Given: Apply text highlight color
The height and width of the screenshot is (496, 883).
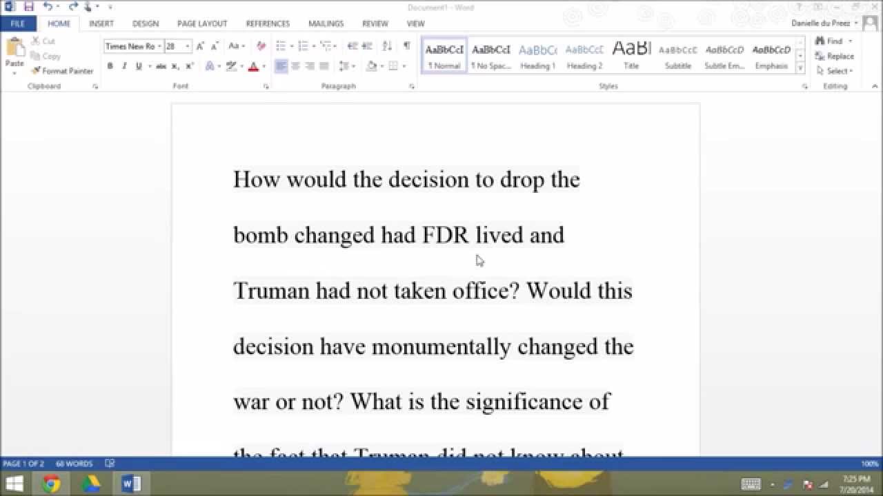Looking at the screenshot, I should 232,66.
